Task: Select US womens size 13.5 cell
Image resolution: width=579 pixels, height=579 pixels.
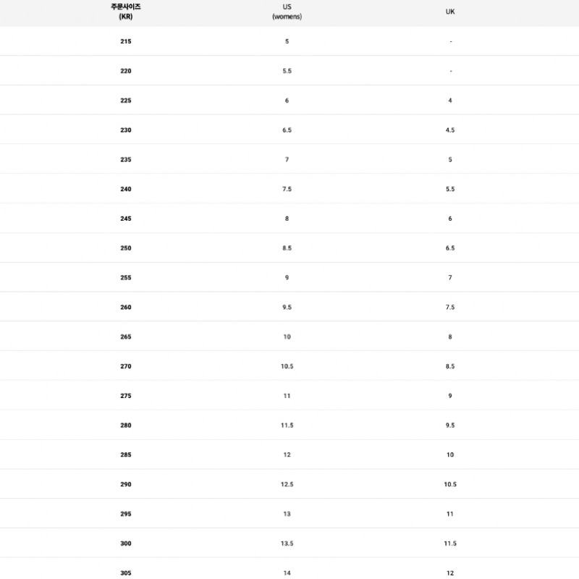Action: point(287,544)
